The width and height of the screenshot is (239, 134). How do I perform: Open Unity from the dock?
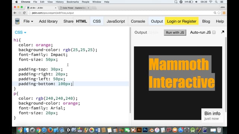click(x=68, y=130)
